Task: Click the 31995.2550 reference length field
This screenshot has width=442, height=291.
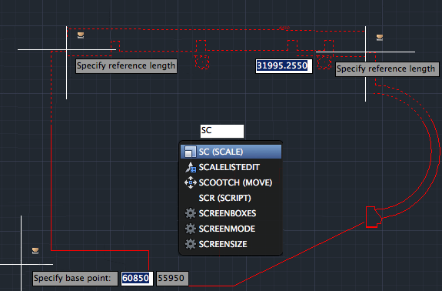Action: point(284,66)
